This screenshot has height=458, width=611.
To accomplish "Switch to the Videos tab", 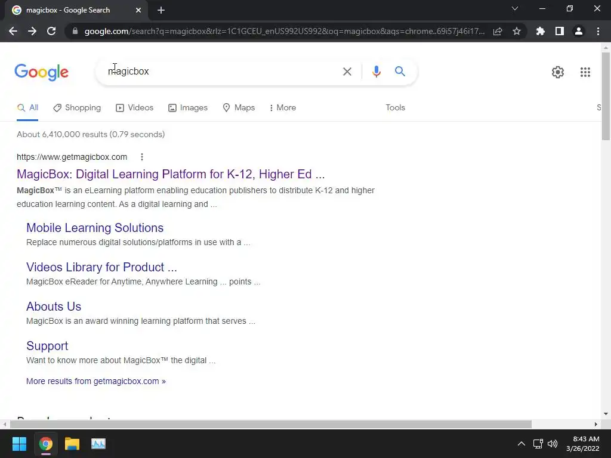I will (135, 108).
